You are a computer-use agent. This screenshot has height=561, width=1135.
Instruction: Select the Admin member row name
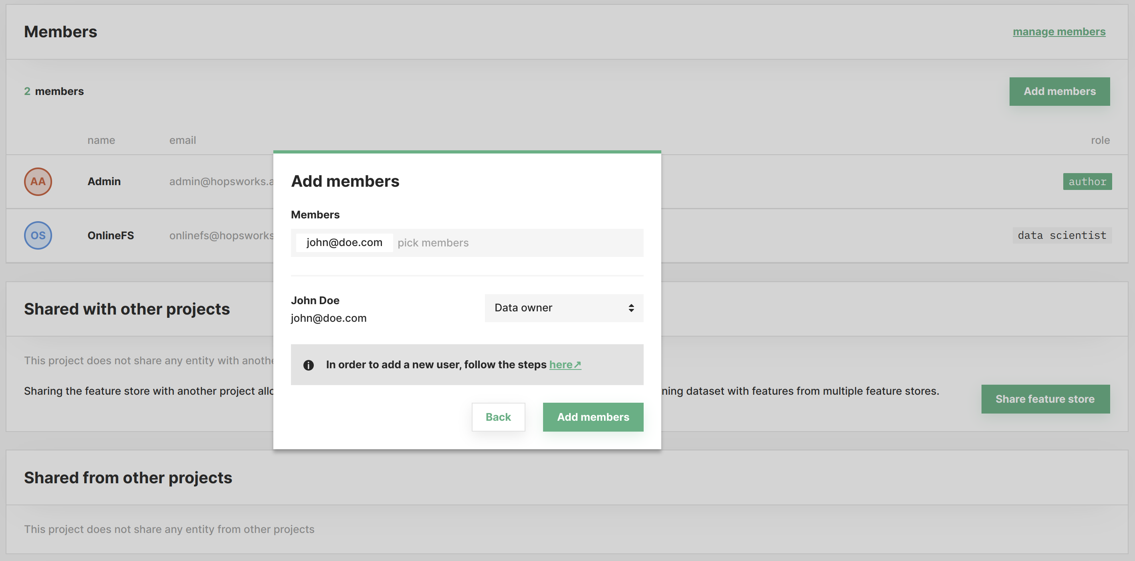pos(104,182)
